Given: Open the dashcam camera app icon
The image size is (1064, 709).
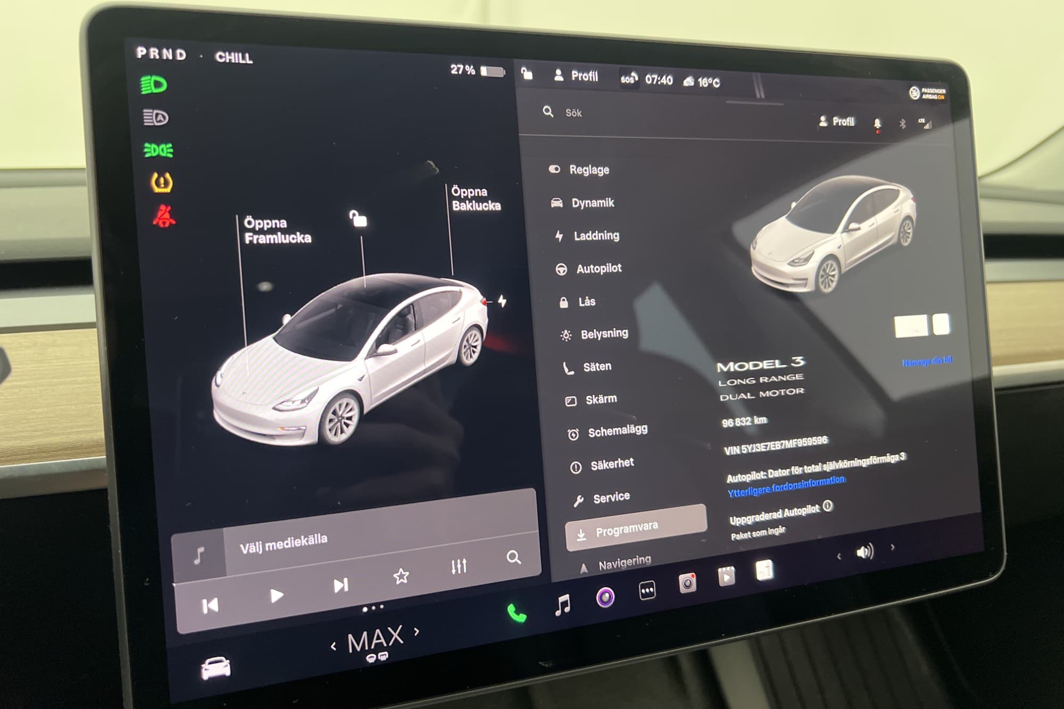Looking at the screenshot, I should pos(687,583).
